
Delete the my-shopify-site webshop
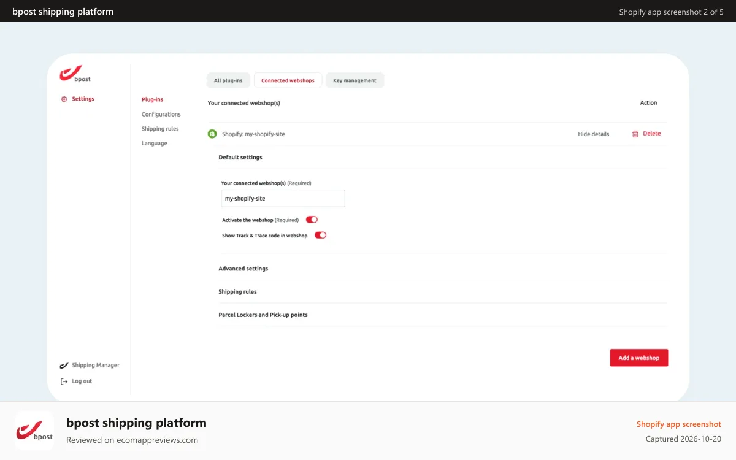click(646, 134)
